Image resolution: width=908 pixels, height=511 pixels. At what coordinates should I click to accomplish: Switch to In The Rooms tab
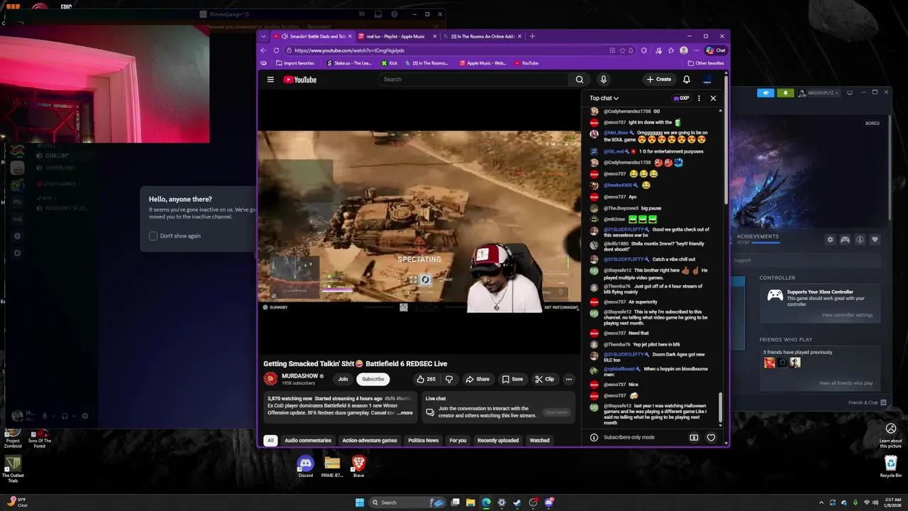[x=482, y=36]
